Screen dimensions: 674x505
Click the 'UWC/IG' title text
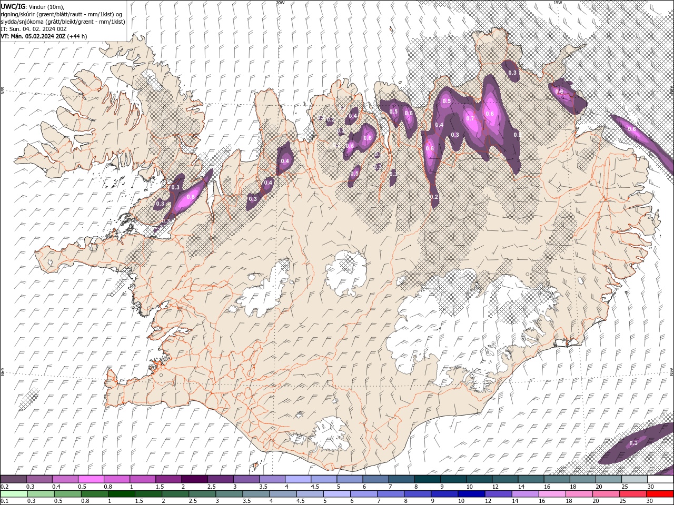click(13, 6)
